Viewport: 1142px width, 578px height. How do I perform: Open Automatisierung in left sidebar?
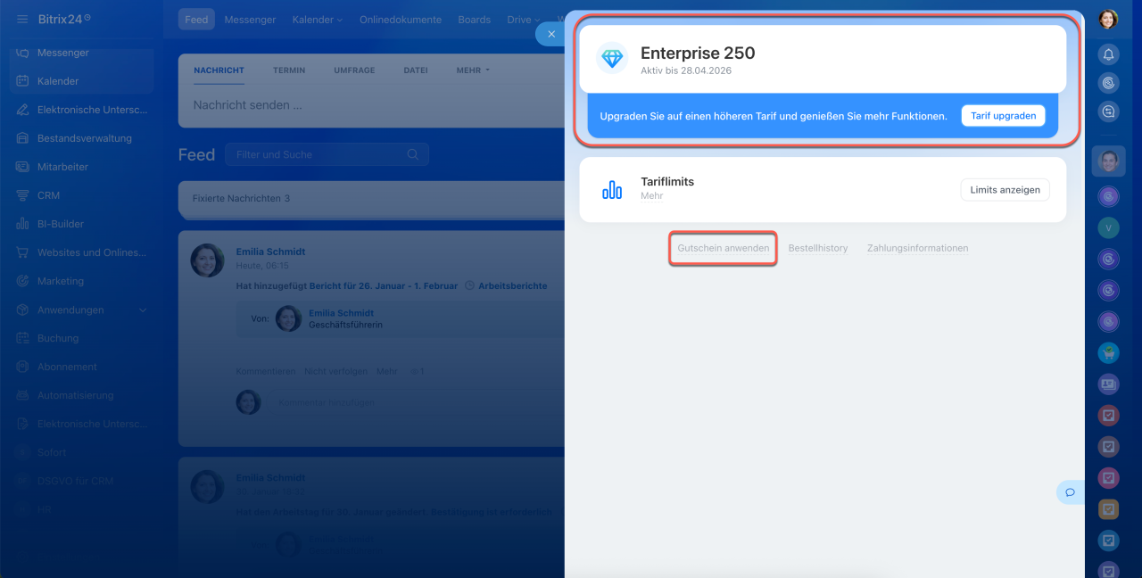(x=76, y=395)
